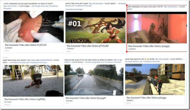Click post text 'tmniF best movie ever'
This screenshot has width=190, height=110.
(x=11, y=60)
